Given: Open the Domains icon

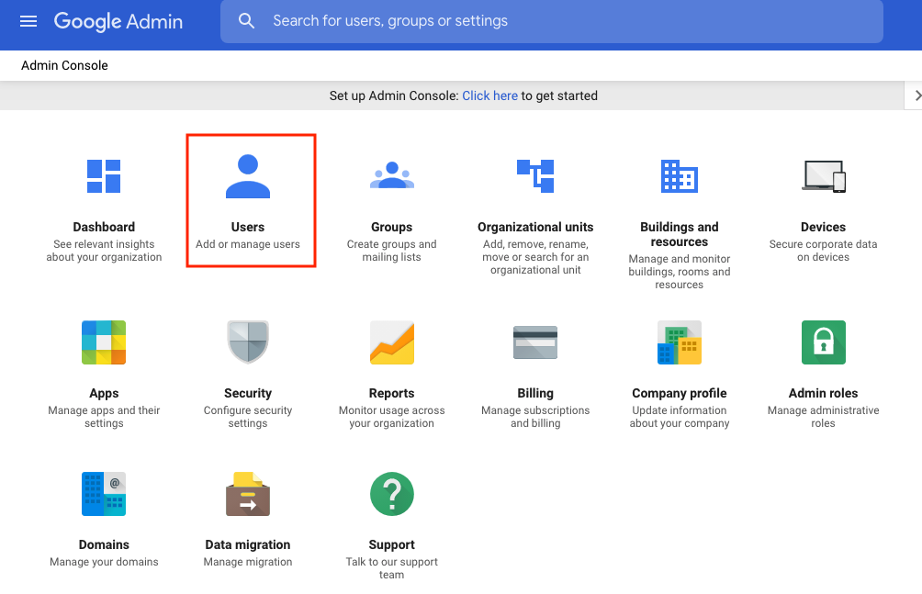Looking at the screenshot, I should [x=104, y=494].
